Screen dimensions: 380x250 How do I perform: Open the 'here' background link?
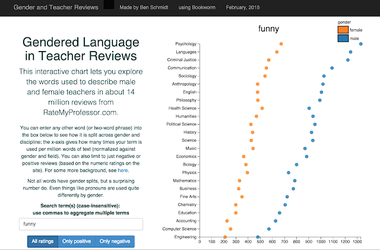coord(123,170)
